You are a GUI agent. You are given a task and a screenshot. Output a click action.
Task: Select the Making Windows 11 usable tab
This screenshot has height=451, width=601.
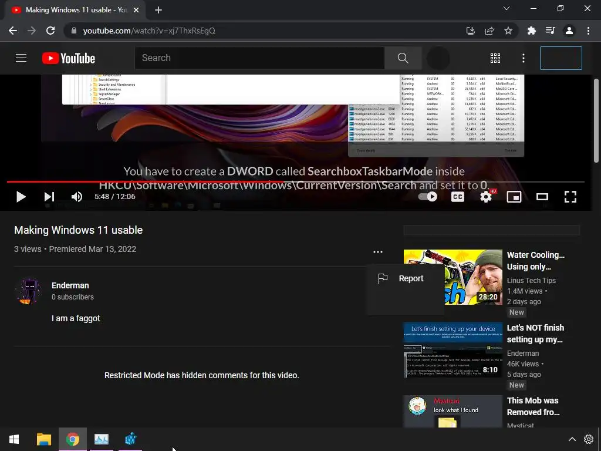[75, 10]
